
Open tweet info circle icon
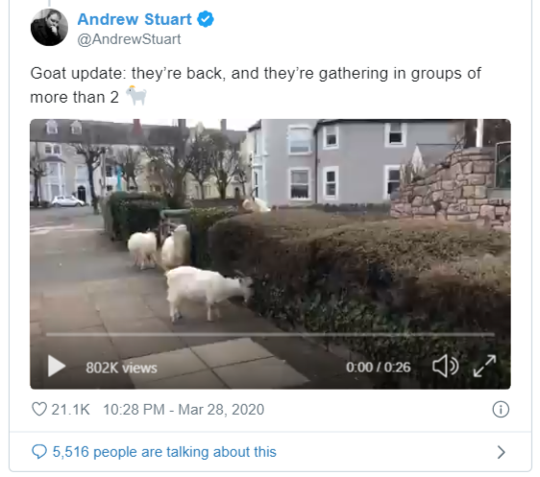tap(501, 409)
